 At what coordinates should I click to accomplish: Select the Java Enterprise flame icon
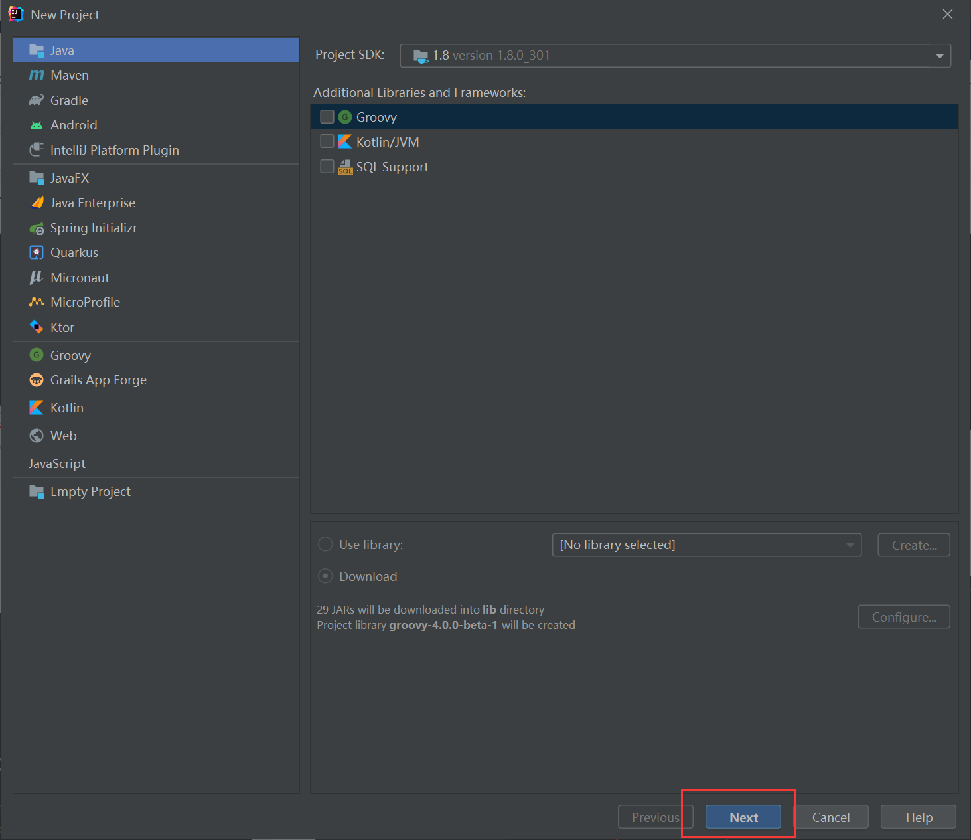(37, 203)
